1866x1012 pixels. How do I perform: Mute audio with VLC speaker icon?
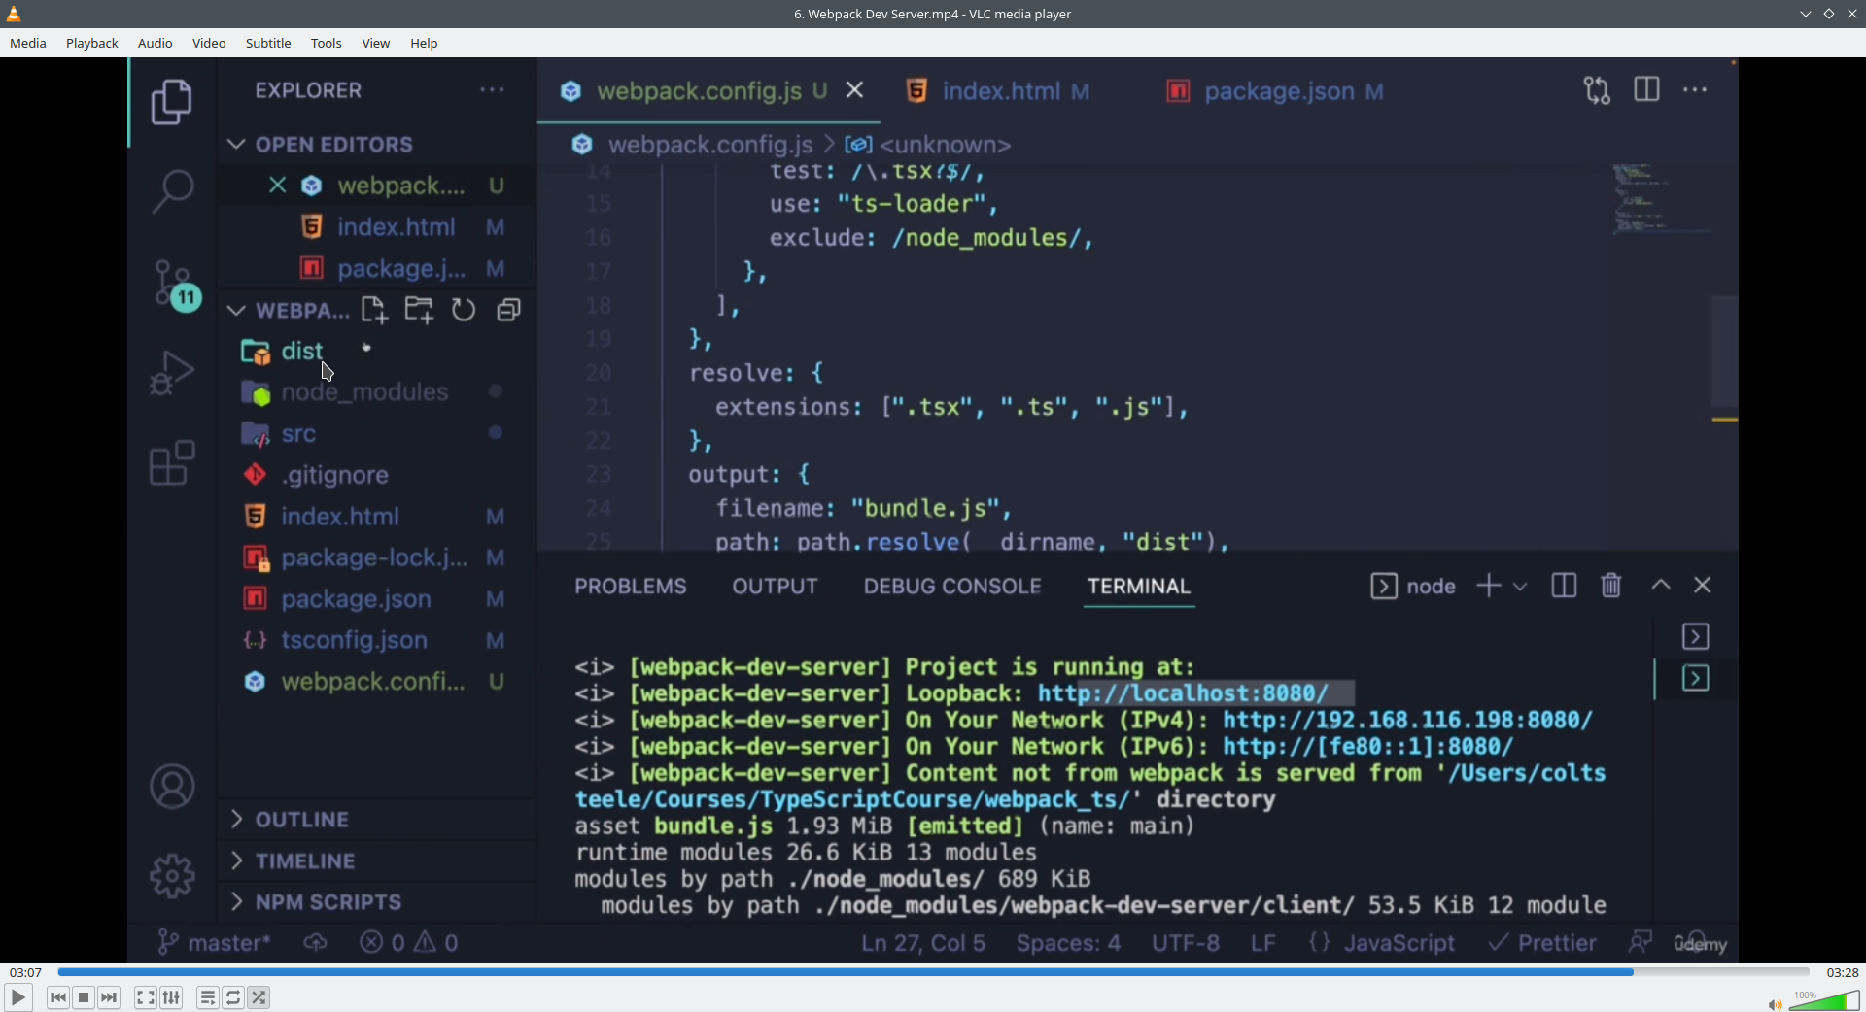(1775, 1004)
